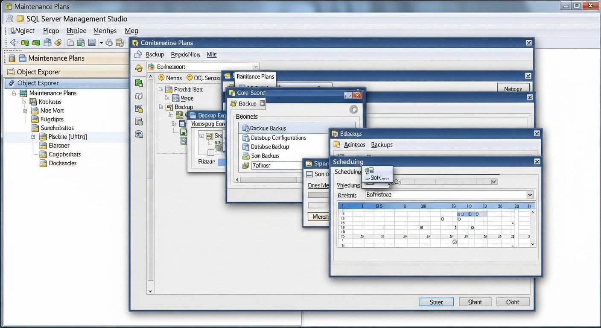Open the Vhiediuns combo dropdown arrow
The image size is (601, 328).
point(494,182)
